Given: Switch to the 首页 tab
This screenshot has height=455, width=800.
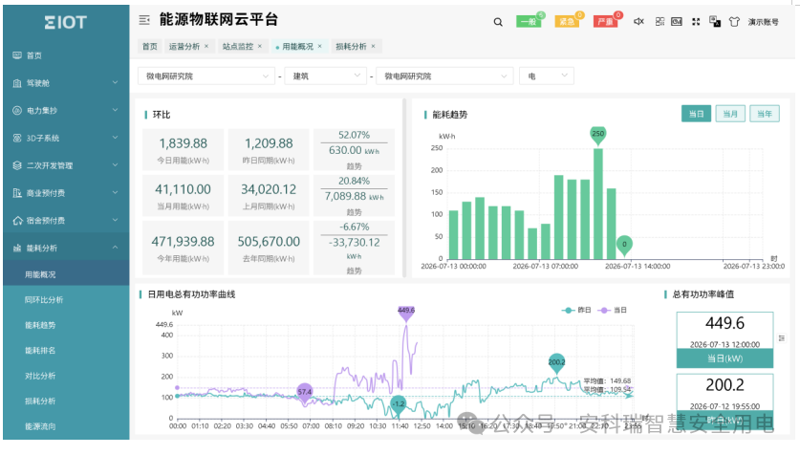Looking at the screenshot, I should coord(150,46).
